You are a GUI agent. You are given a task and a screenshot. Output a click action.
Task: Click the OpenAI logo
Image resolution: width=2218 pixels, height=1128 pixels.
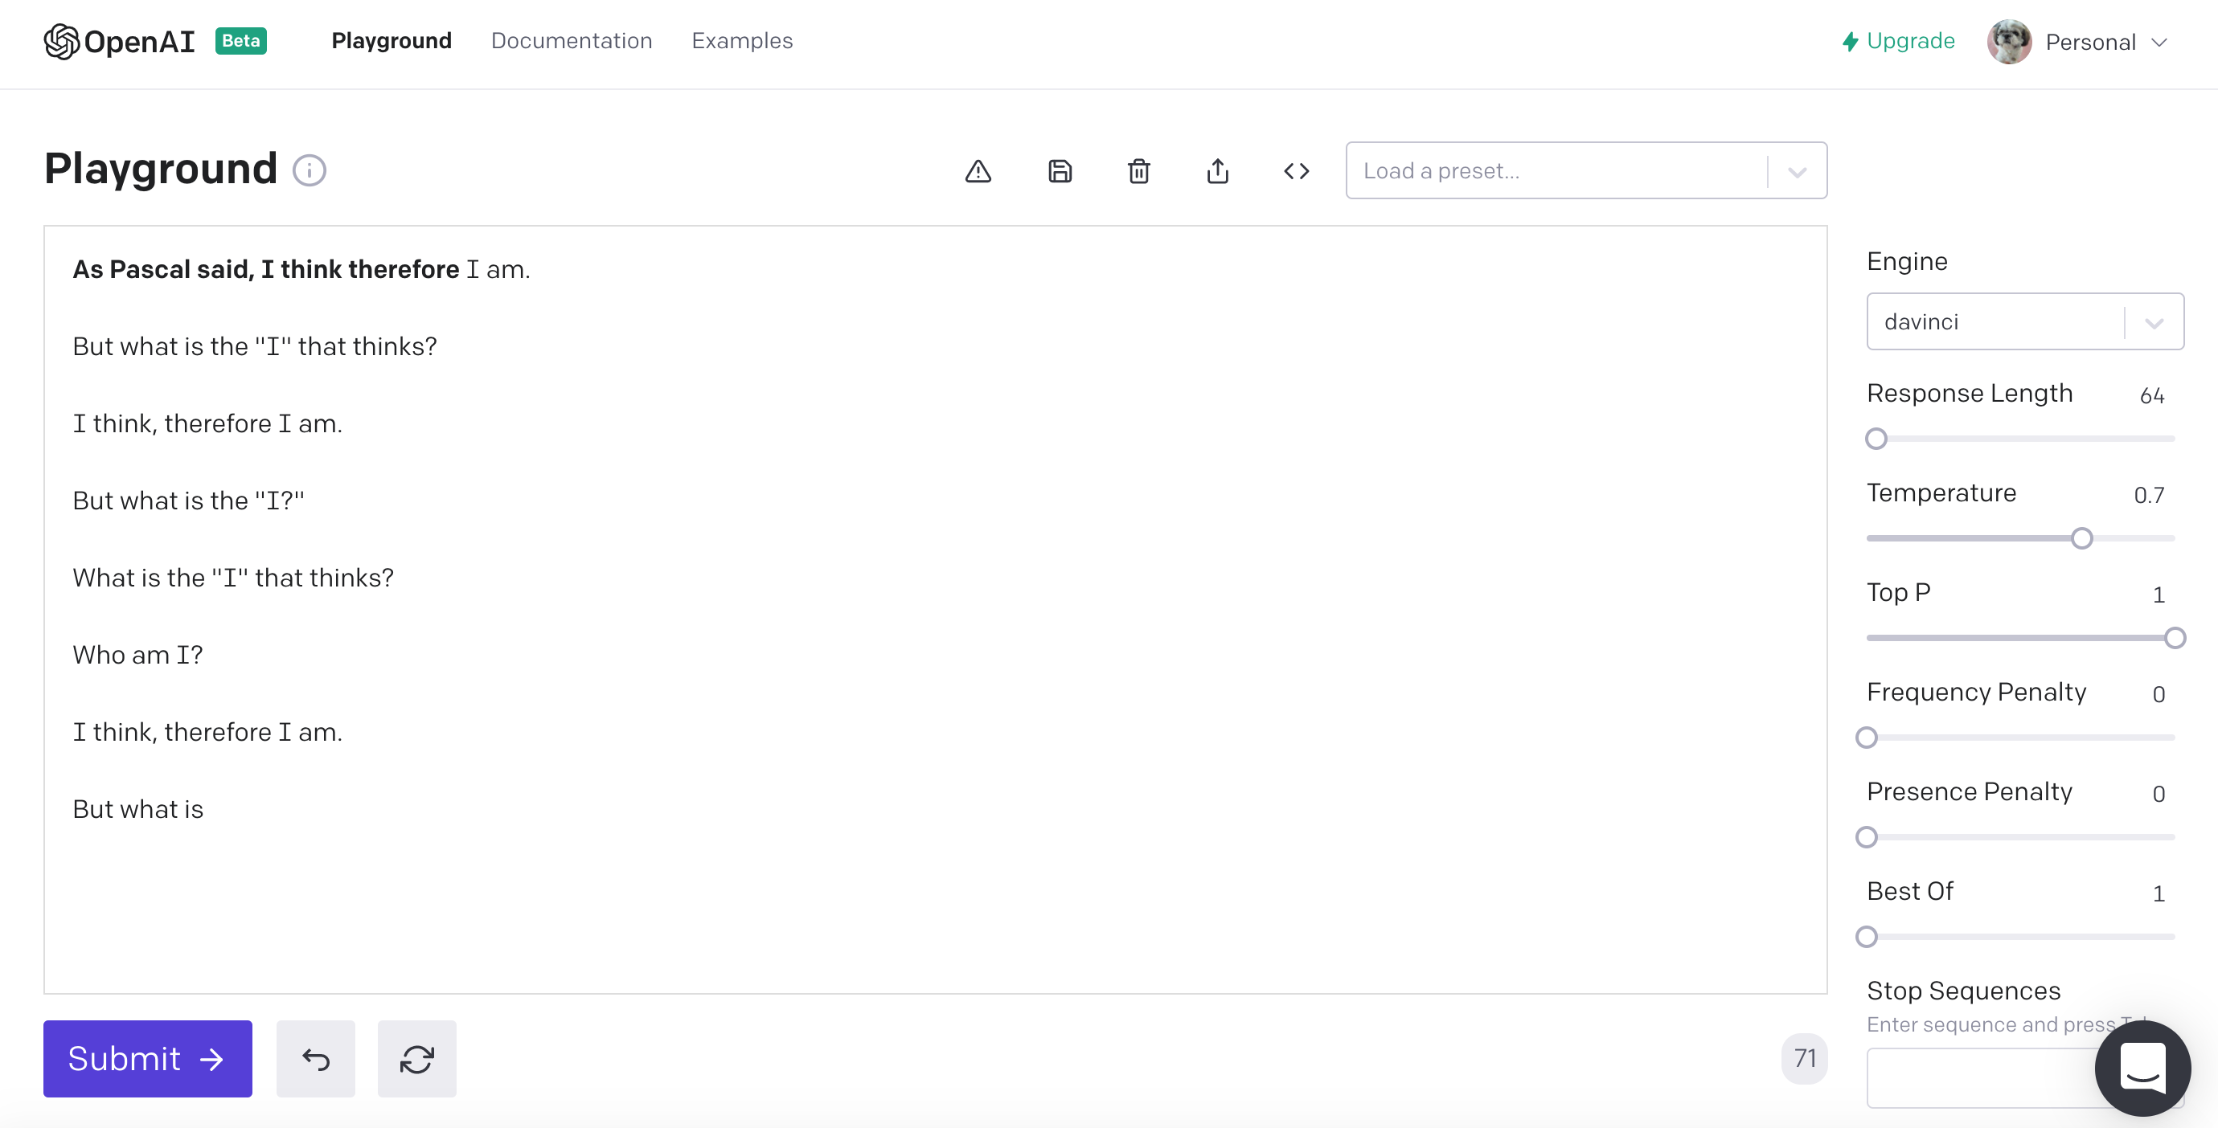tap(120, 41)
